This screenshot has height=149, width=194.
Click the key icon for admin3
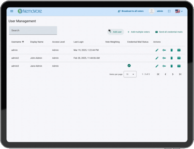pyautogui.click(x=164, y=66)
